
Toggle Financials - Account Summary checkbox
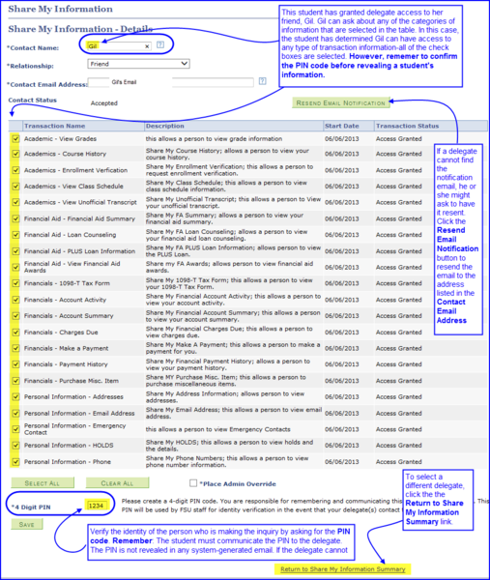click(15, 316)
